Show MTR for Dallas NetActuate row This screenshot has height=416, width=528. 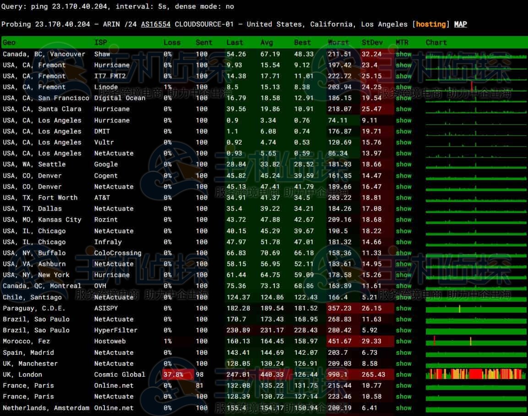[x=403, y=208]
